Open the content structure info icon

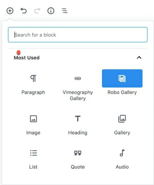[51, 11]
